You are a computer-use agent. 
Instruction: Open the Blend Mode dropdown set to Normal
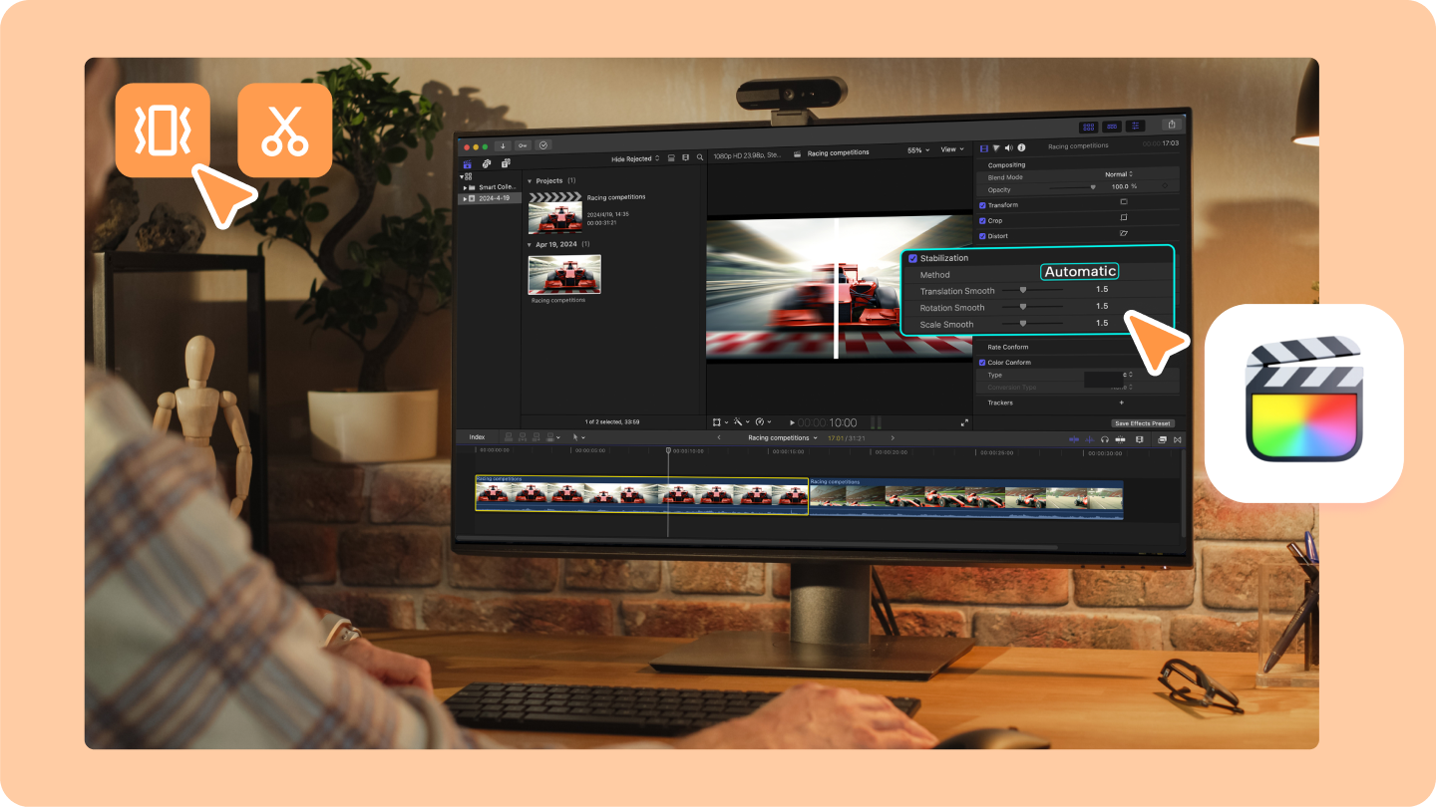point(1118,173)
